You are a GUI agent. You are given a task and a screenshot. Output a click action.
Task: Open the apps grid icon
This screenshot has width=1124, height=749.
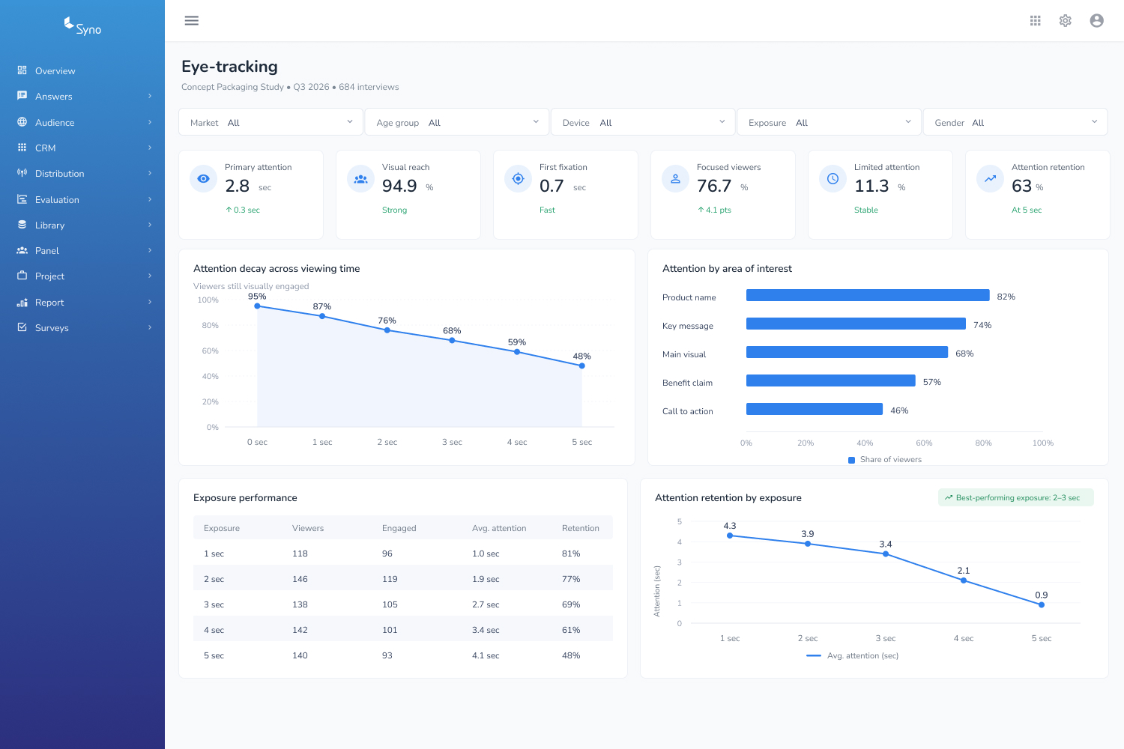point(1036,20)
